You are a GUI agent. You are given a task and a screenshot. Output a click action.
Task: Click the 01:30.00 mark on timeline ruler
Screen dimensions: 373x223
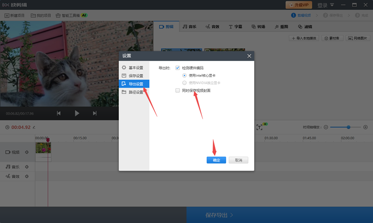pyautogui.click(x=271, y=138)
